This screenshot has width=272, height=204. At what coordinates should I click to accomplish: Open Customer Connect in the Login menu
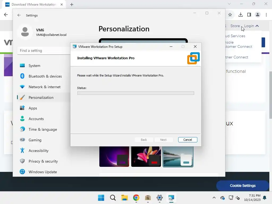[x=239, y=46]
